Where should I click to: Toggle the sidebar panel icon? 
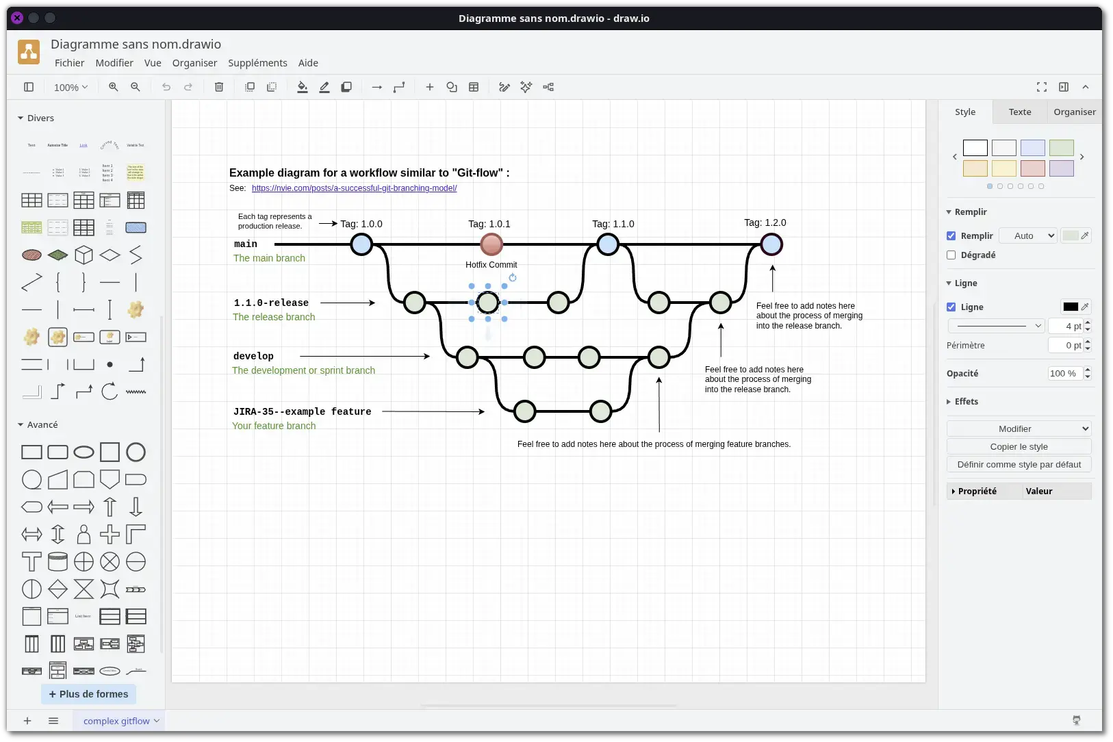pyautogui.click(x=29, y=87)
